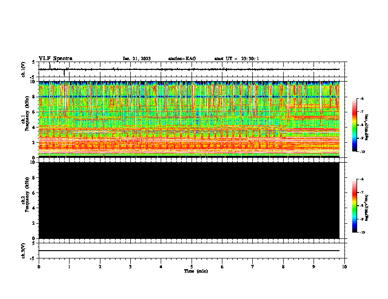388x299 pixels.
Task: Click the ch.1 voltage waveform trace
Action: click(189, 69)
